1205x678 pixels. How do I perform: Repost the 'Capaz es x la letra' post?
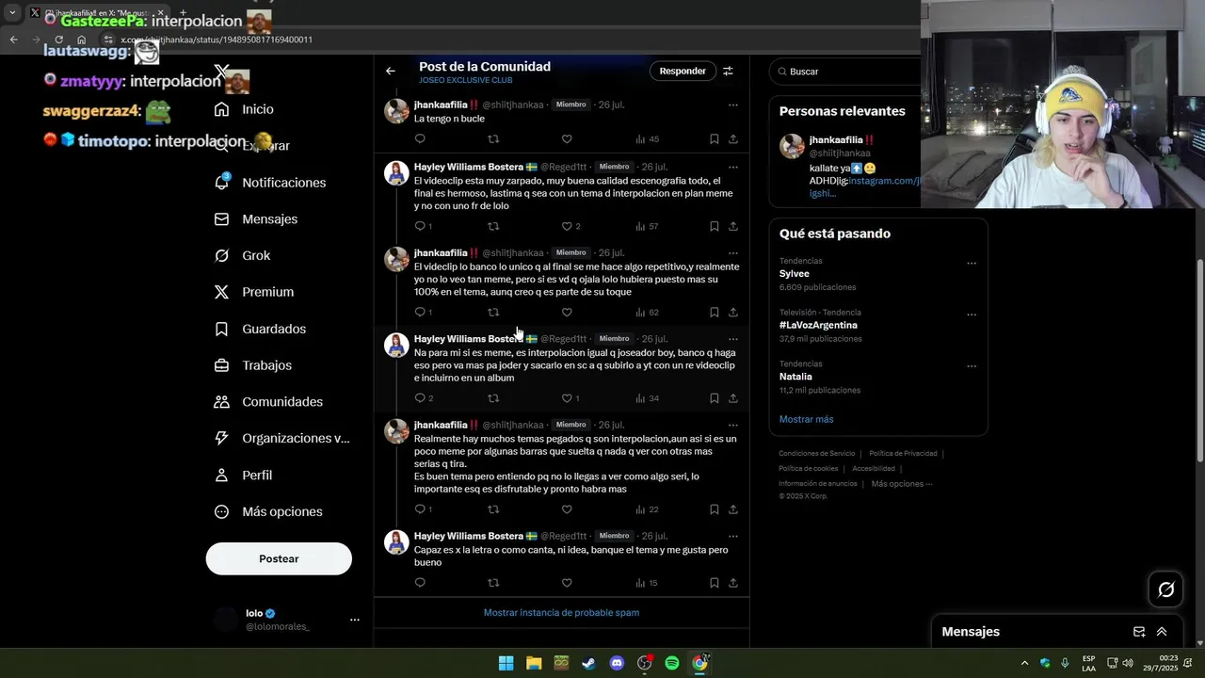coord(493,583)
